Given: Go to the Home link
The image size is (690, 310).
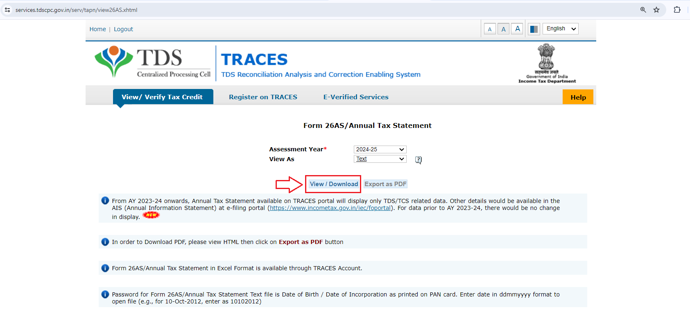Looking at the screenshot, I should pyautogui.click(x=97, y=29).
